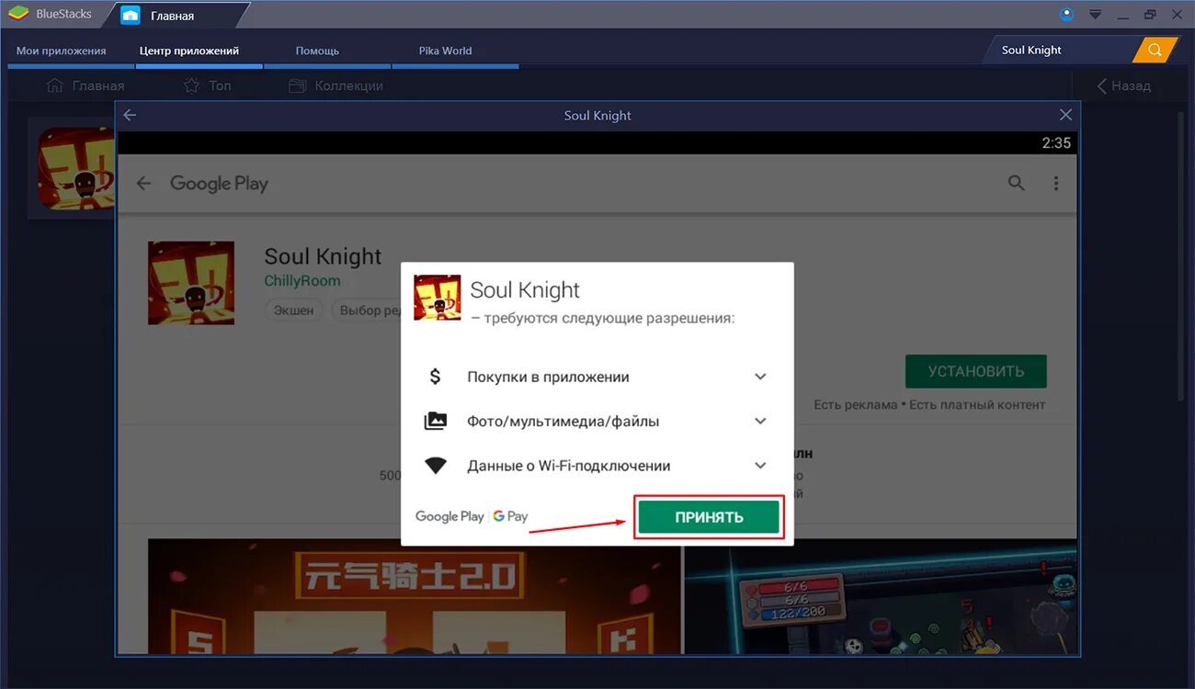Open the gameplay screenshot on the right
Screen dimensions: 1195x689
pos(881,595)
